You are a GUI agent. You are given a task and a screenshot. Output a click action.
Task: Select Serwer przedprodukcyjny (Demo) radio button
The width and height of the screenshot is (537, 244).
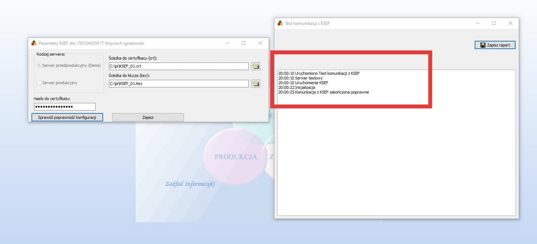[x=39, y=65]
